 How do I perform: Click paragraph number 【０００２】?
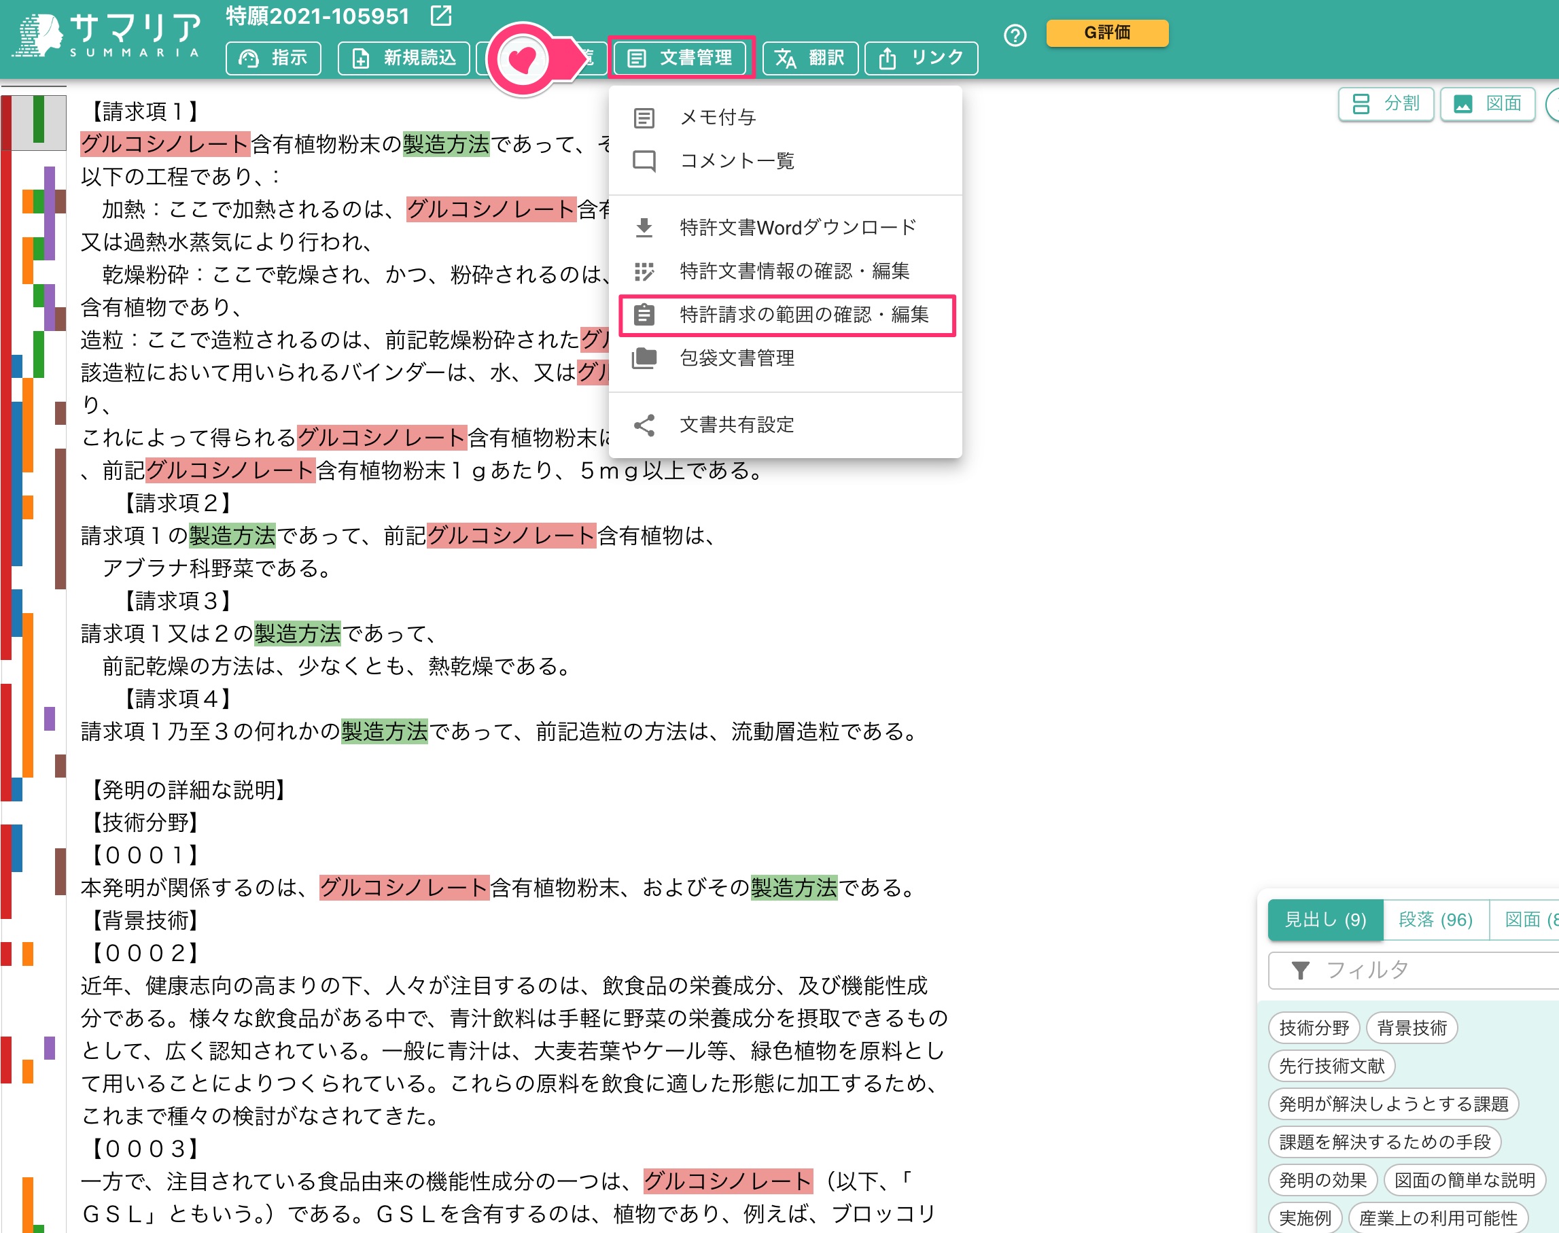coord(144,954)
